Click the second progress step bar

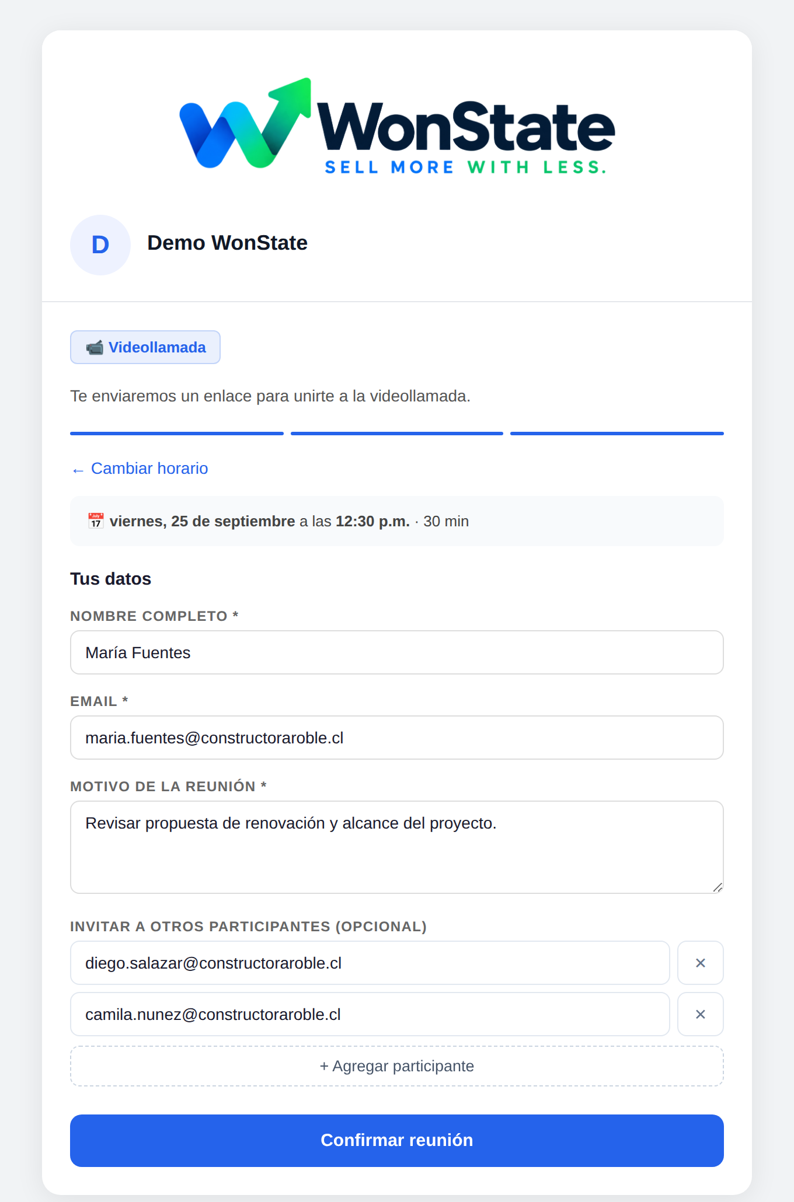[x=397, y=434]
